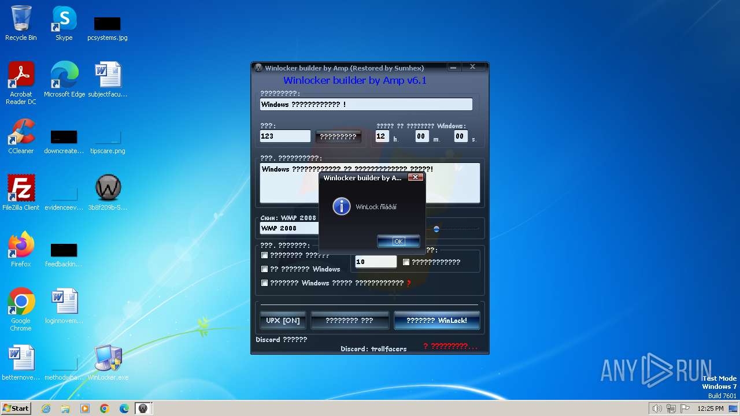The image size is (740, 416).
Task: Click the build WinLock! button
Action: tap(436, 320)
